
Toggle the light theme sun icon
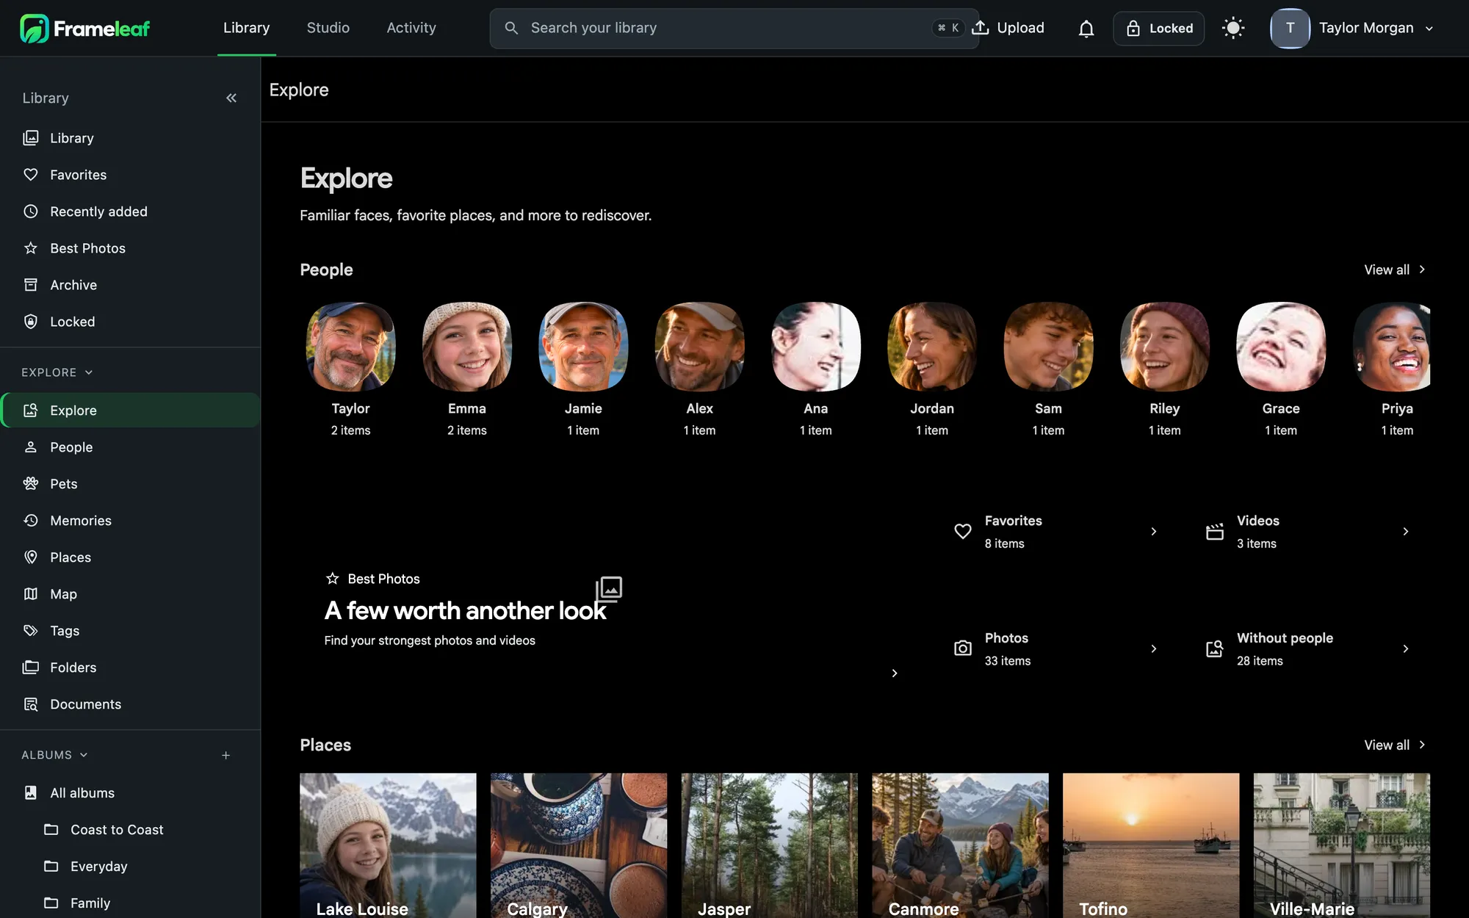point(1233,29)
